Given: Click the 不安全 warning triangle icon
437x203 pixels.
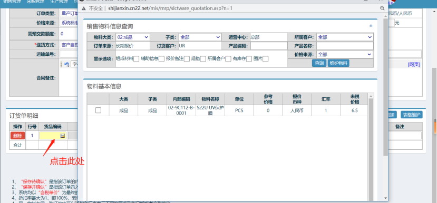Looking at the screenshot, I should click(x=84, y=8).
